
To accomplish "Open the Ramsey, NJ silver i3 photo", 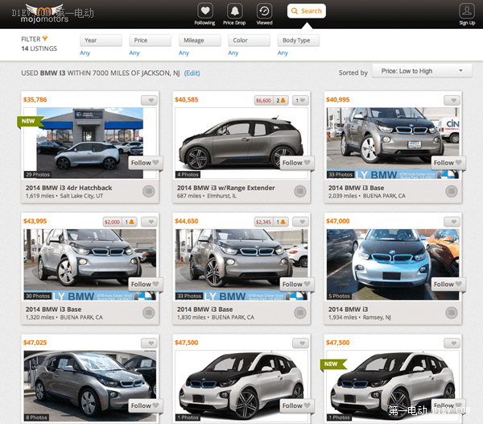I will click(393, 264).
